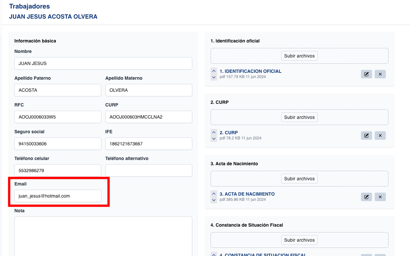
Task: Click Subir archivos under Identificación oficial
Action: point(299,56)
